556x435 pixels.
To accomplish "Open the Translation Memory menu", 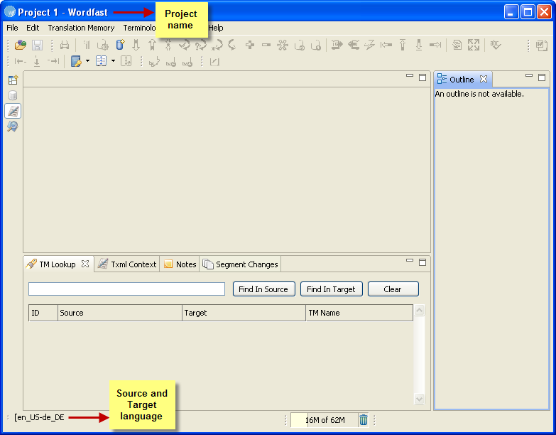I will tap(81, 28).
